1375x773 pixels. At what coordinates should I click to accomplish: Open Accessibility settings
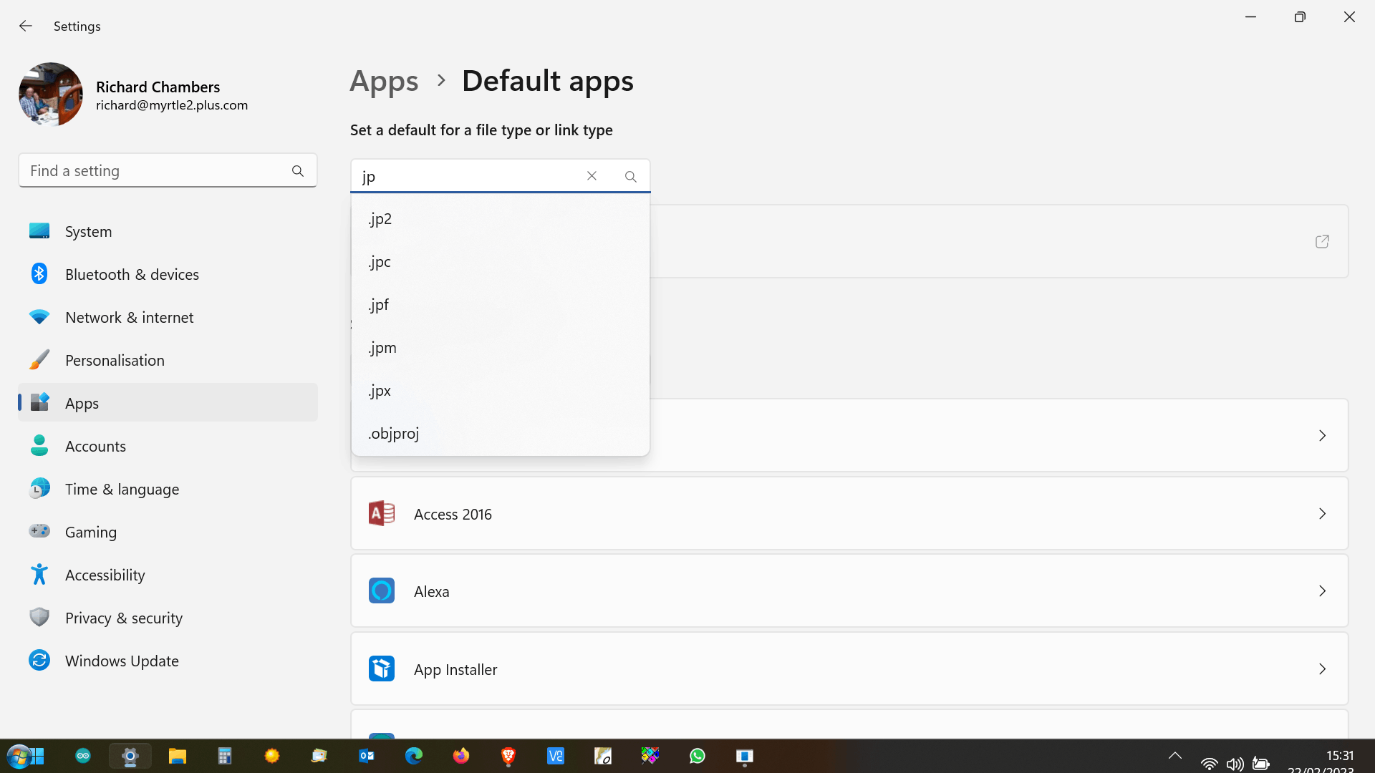coord(168,575)
